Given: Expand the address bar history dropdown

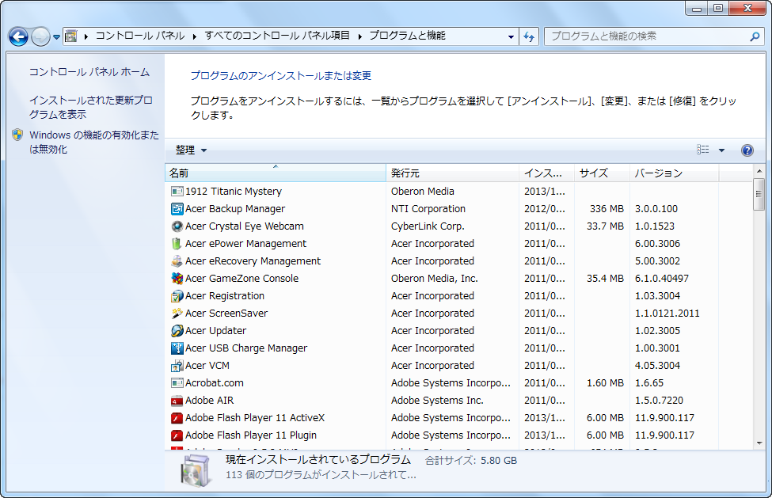Looking at the screenshot, I should pyautogui.click(x=511, y=36).
